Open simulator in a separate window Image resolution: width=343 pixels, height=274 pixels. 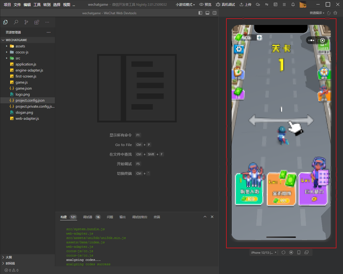coord(307,253)
